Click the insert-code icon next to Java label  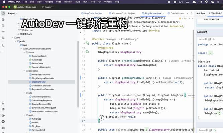click(x=210, y=39)
